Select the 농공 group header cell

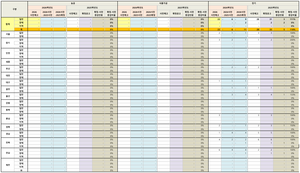[x=73, y=3]
